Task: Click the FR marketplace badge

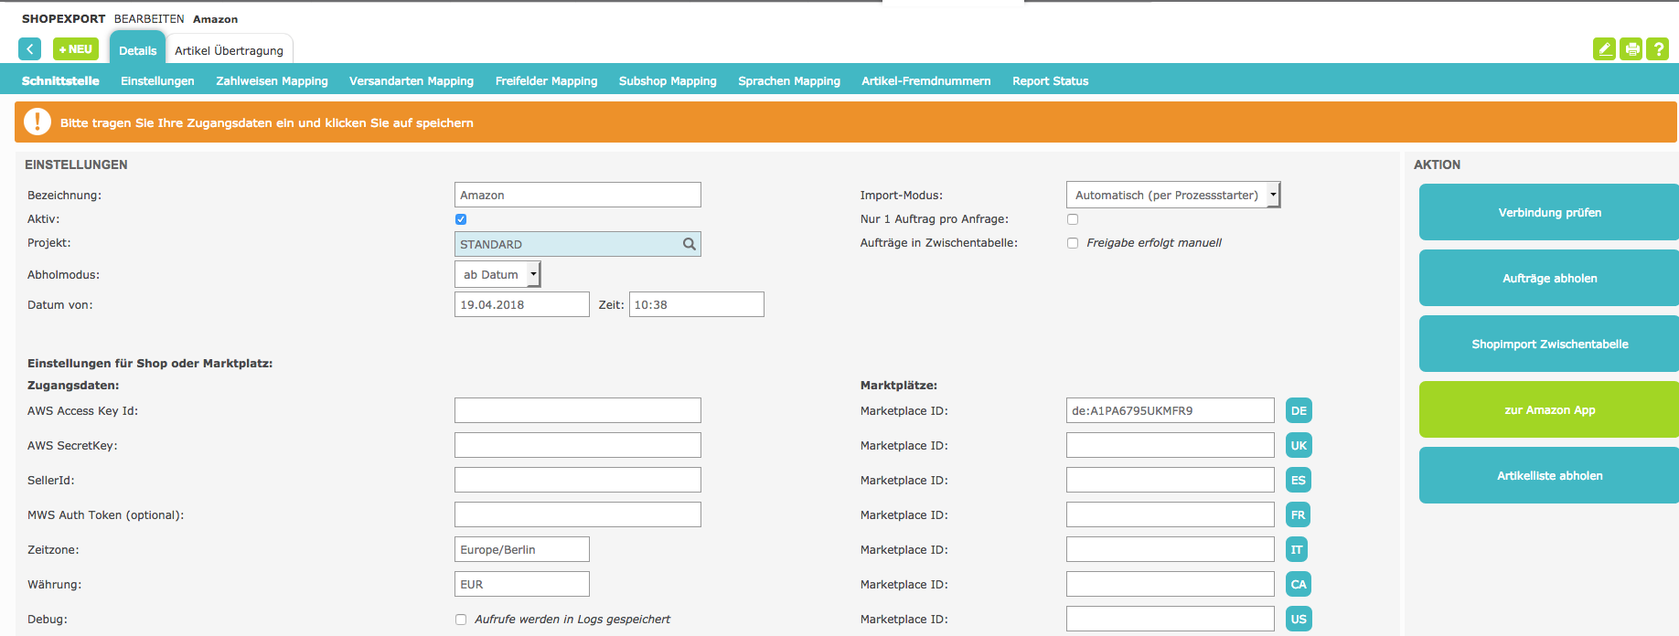Action: click(1298, 515)
